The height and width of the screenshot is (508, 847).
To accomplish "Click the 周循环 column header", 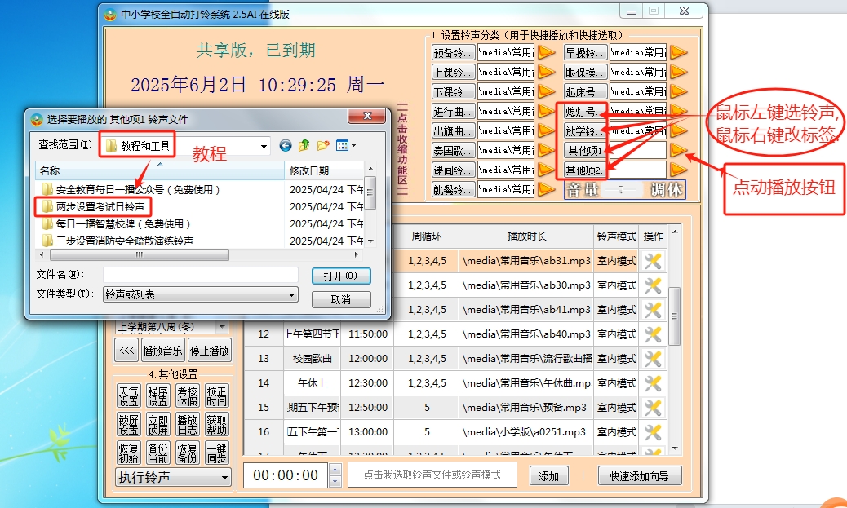I will coord(426,236).
